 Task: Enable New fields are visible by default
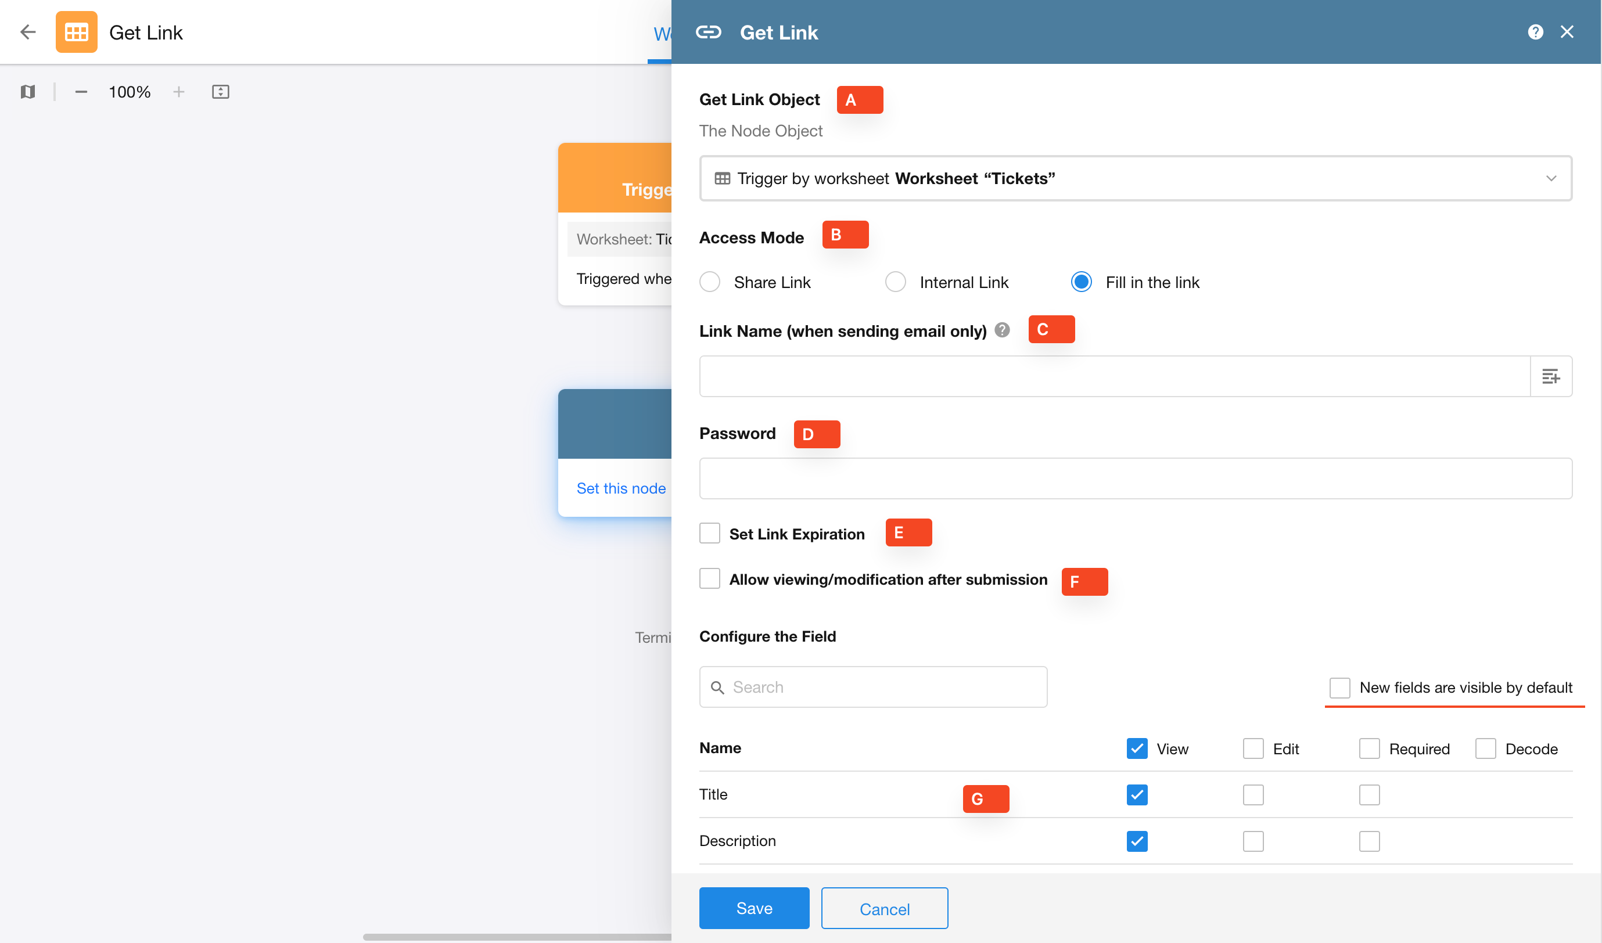(x=1339, y=688)
